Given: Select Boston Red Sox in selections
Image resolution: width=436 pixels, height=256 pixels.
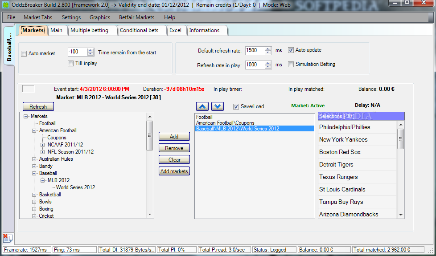Looking at the screenshot, I should click(x=357, y=152).
